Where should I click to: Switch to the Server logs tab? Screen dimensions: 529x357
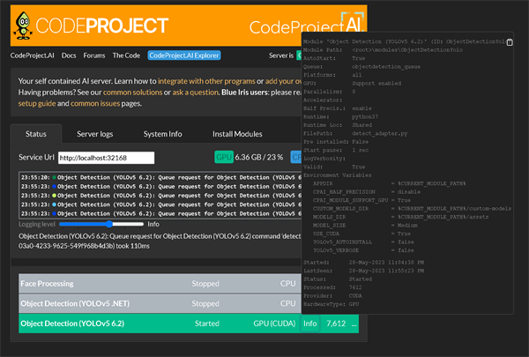click(x=95, y=134)
